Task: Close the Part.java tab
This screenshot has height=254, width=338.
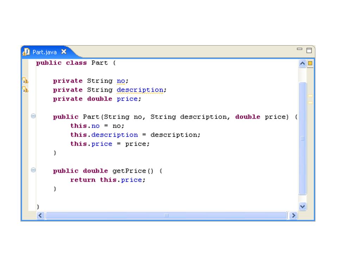Action: click(64, 52)
